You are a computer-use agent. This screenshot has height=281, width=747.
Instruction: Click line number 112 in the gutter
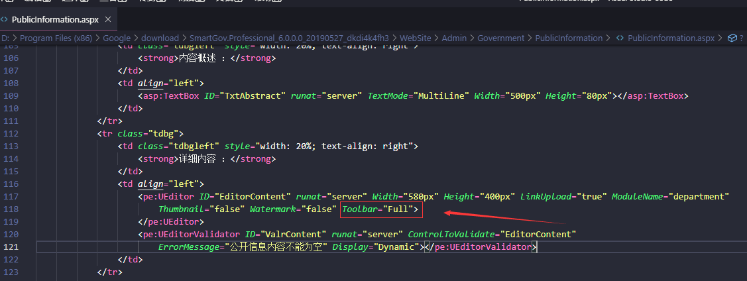point(11,134)
